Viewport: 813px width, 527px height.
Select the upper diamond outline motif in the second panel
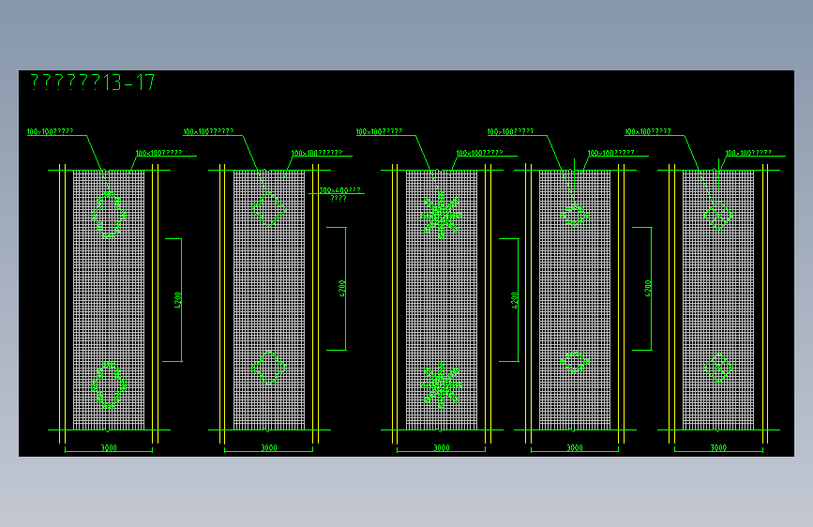point(269,209)
